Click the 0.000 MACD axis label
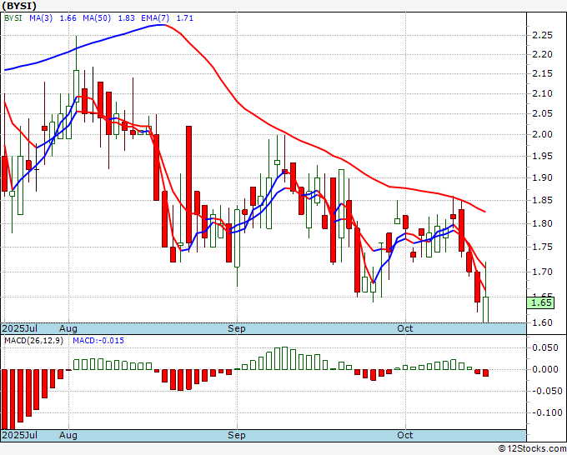 tap(545, 369)
